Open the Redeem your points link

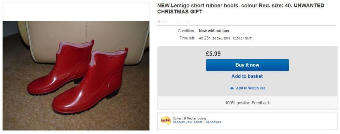[x=187, y=122]
